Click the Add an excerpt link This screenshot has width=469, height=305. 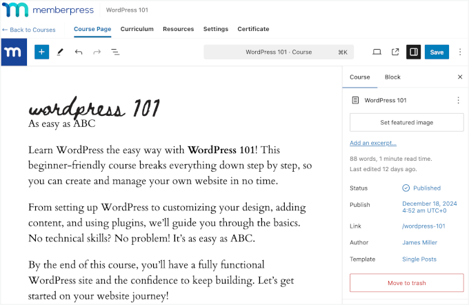[x=373, y=143]
